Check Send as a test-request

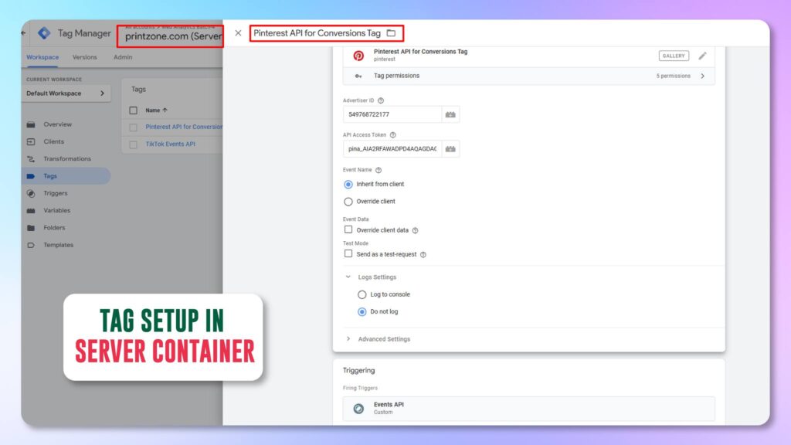pyautogui.click(x=348, y=253)
